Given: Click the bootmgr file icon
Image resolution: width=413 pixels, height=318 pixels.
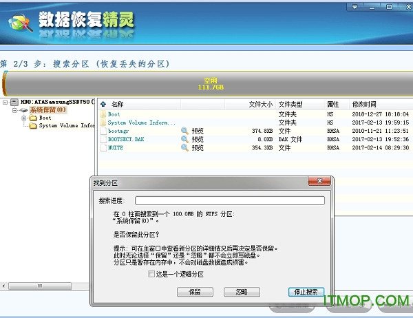Looking at the screenshot, I should [x=103, y=131].
